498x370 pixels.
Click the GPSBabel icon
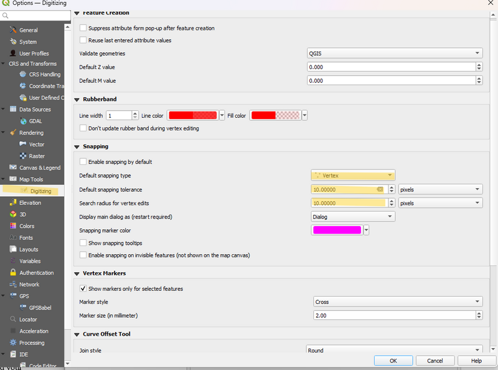pos(23,307)
